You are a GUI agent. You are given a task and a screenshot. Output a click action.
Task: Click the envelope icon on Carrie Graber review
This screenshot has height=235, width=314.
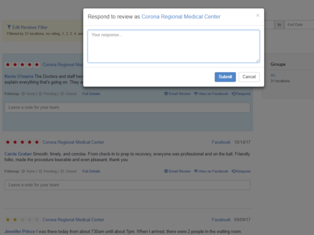click(x=166, y=171)
